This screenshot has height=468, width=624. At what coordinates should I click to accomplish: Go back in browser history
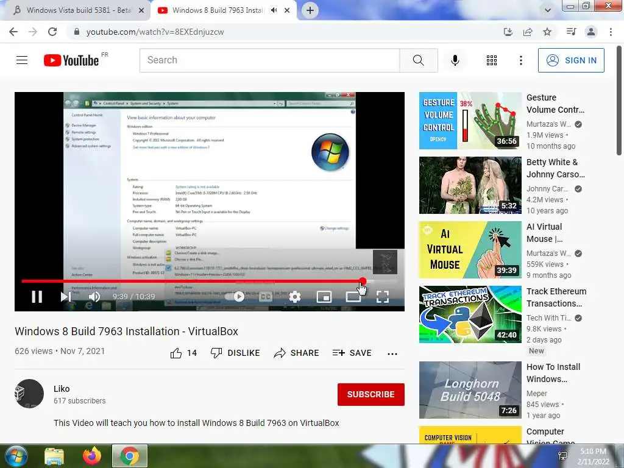point(13,32)
